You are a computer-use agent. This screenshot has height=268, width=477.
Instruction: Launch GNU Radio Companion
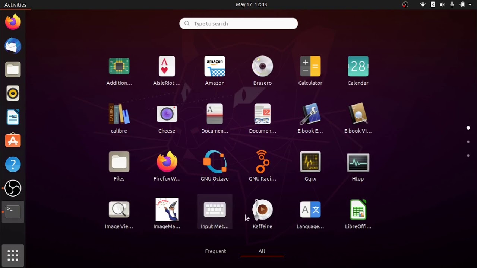262,162
